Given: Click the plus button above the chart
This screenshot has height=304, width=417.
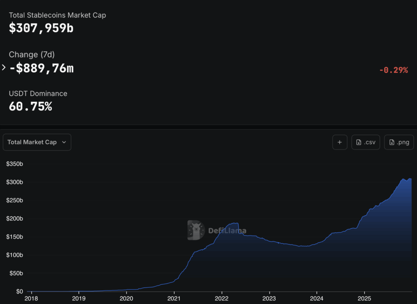Looking at the screenshot, I should 340,142.
